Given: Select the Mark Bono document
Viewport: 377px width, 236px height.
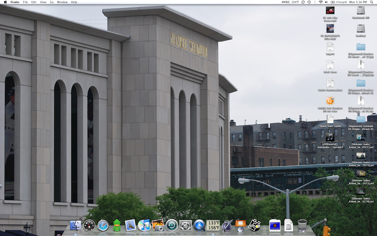Looking at the screenshot, I should coord(330,65).
